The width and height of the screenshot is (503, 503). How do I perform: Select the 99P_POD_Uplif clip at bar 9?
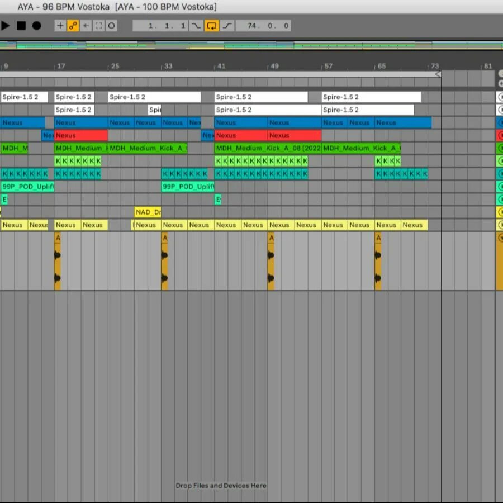pyautogui.click(x=27, y=186)
